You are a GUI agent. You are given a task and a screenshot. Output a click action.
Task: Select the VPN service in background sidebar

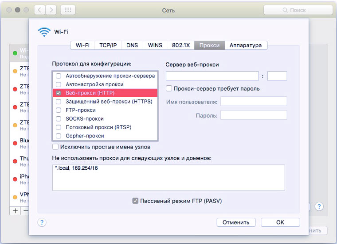click(x=20, y=197)
